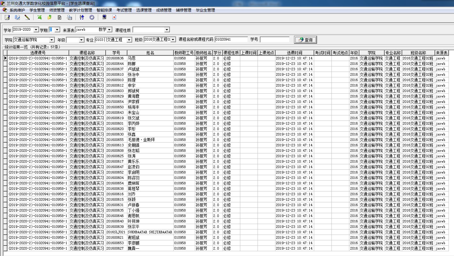Select the row for student 马恩
The height and width of the screenshot is (256, 454).
pyautogui.click(x=131, y=58)
